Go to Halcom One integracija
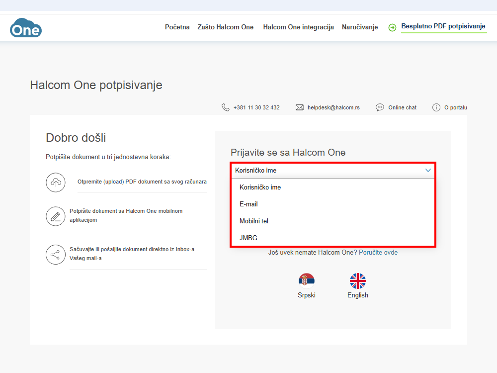The height and width of the screenshot is (373, 497). click(298, 27)
